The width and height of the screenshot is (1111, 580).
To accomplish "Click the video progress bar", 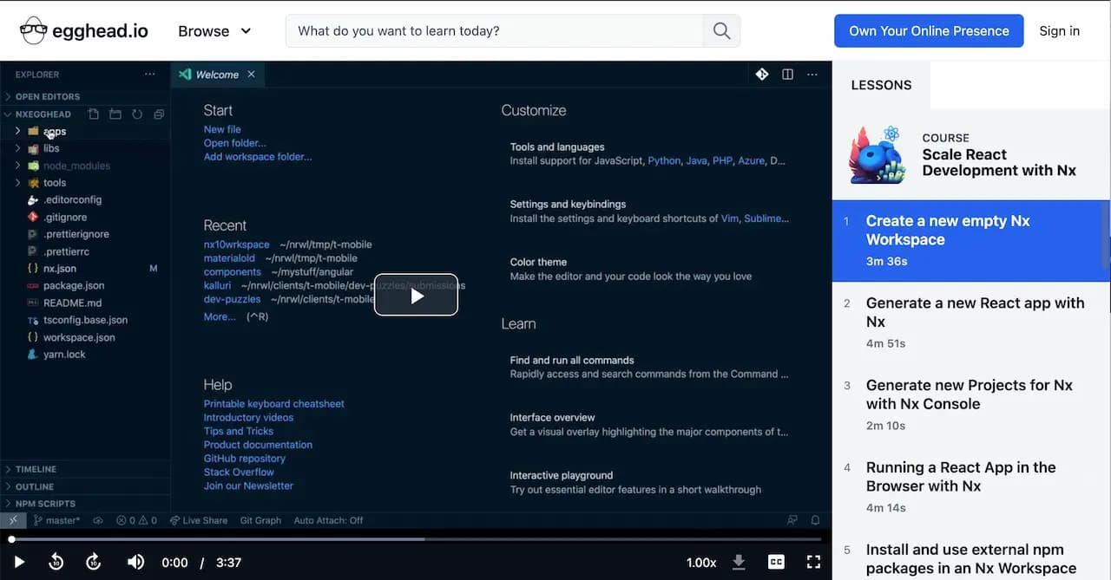I will click(x=416, y=539).
